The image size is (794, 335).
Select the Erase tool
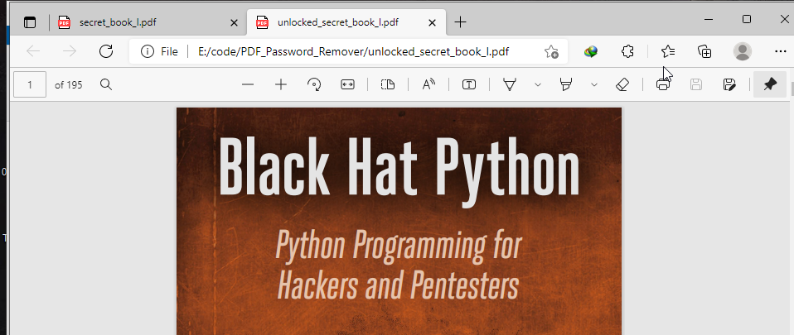coord(622,84)
